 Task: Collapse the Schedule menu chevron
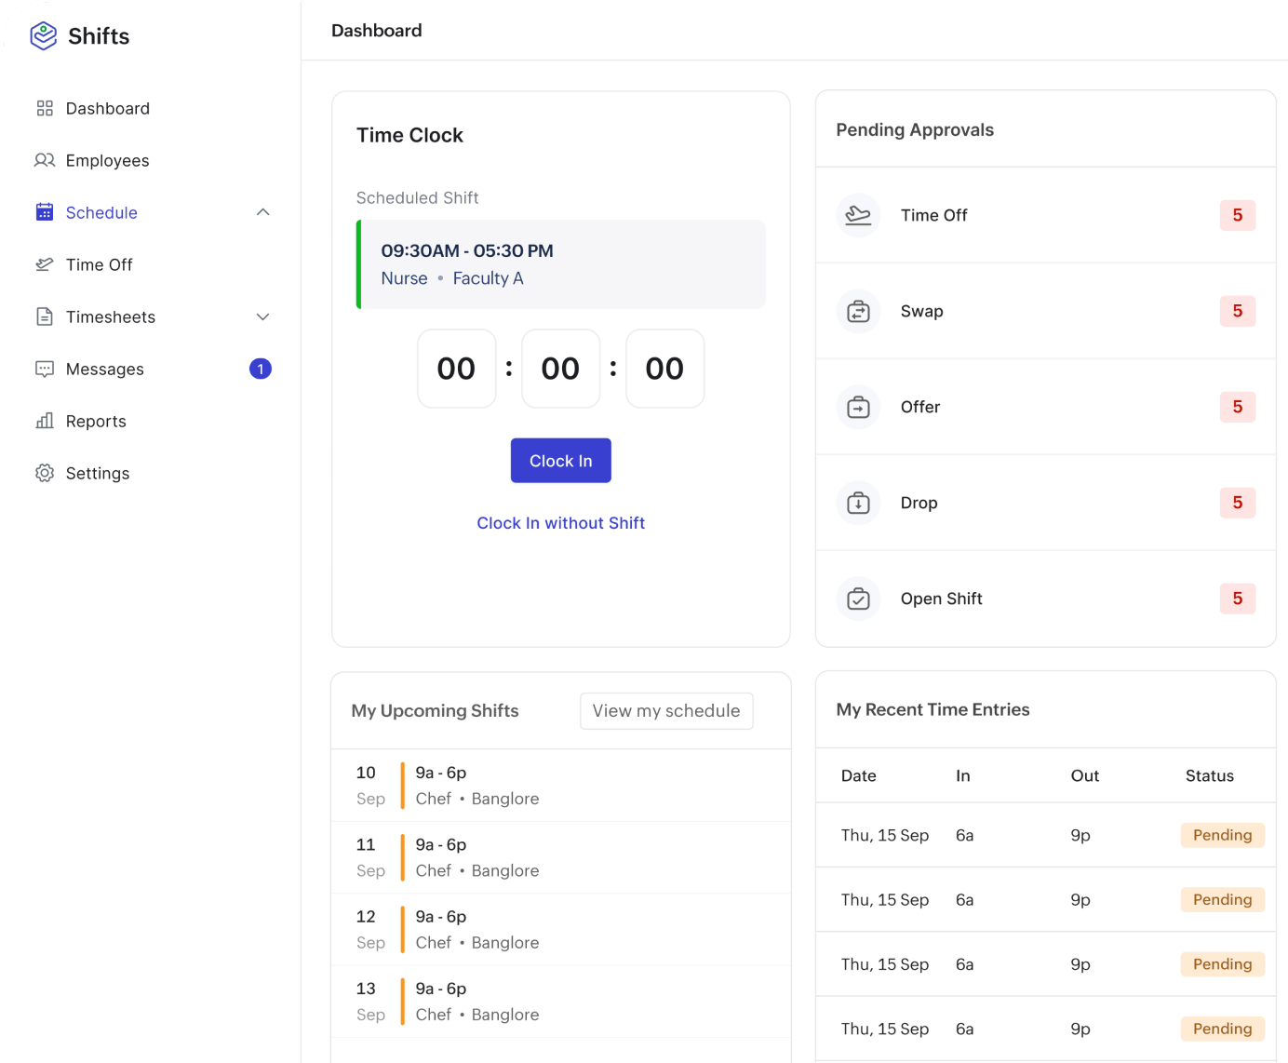(263, 212)
